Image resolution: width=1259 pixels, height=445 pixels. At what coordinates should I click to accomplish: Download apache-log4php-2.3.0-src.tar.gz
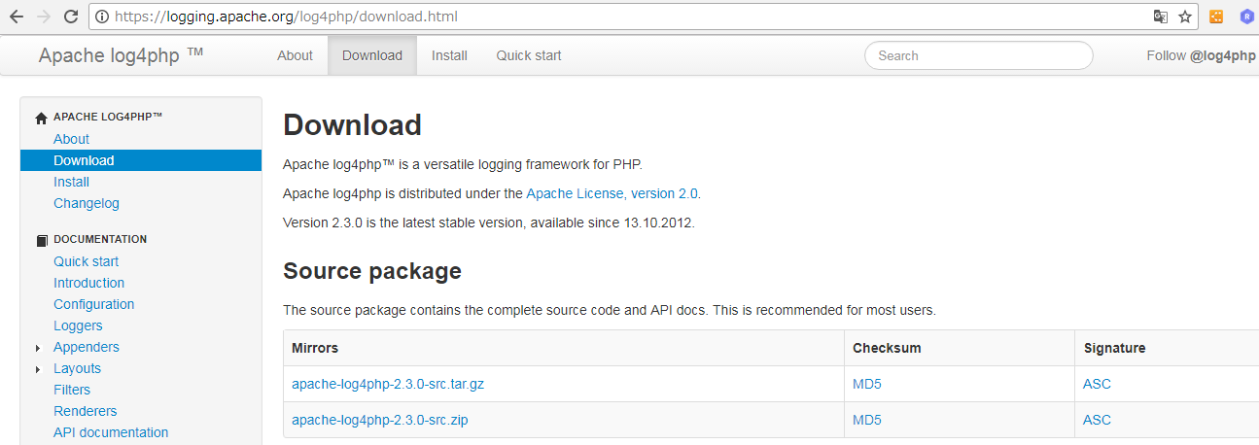(x=388, y=384)
